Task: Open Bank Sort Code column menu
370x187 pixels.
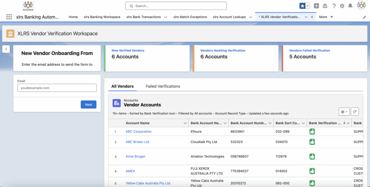Action: click(x=304, y=123)
